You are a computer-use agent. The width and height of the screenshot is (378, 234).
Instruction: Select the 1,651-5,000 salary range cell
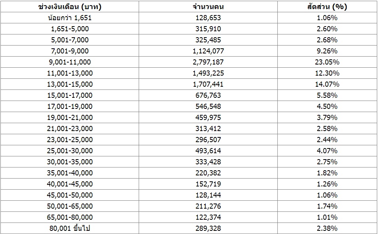click(x=70, y=29)
